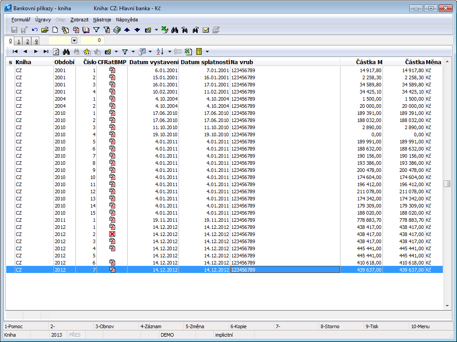Click the open folder icon in the top toolbar

[x=45, y=30]
